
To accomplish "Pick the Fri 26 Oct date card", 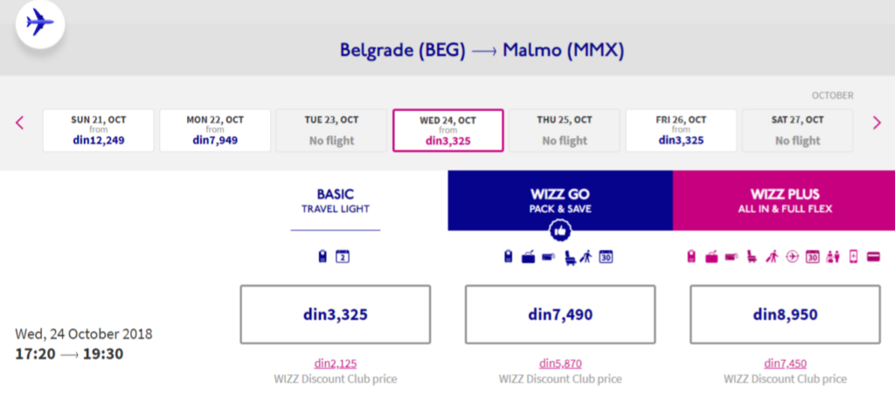I will (681, 131).
